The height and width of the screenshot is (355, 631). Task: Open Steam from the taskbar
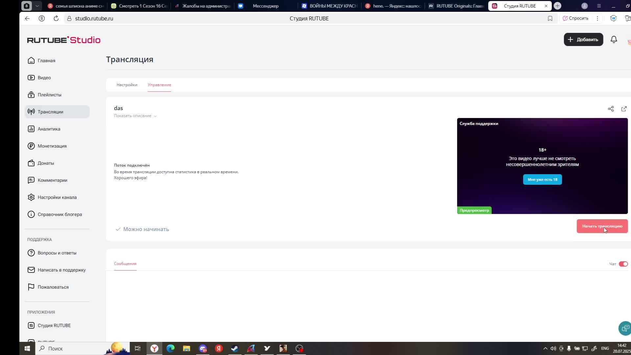235,348
